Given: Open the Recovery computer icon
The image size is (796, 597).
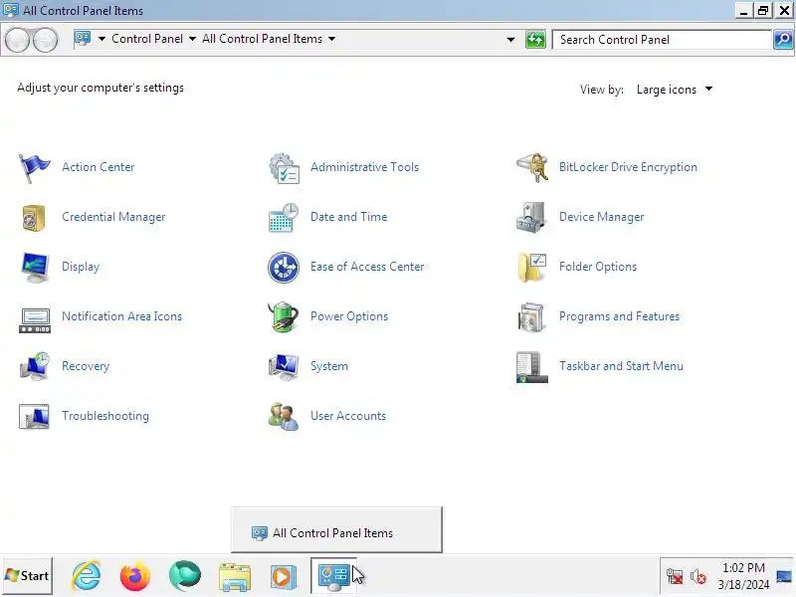Looking at the screenshot, I should pos(35,366).
